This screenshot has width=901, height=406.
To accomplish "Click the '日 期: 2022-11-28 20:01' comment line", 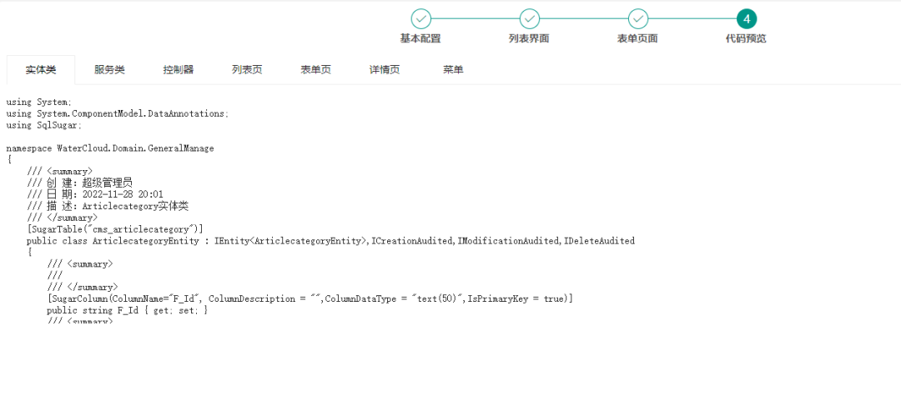I will pyautogui.click(x=95, y=195).
